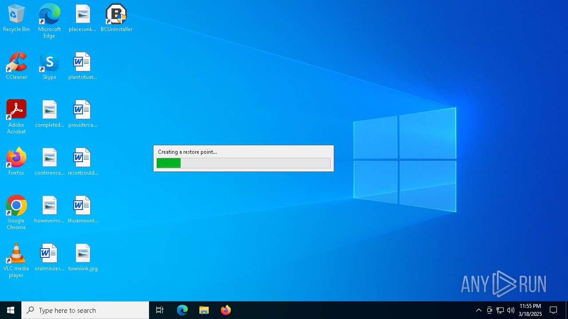The height and width of the screenshot is (319, 568).
Task: Click the Show desktop strip
Action: (567, 310)
